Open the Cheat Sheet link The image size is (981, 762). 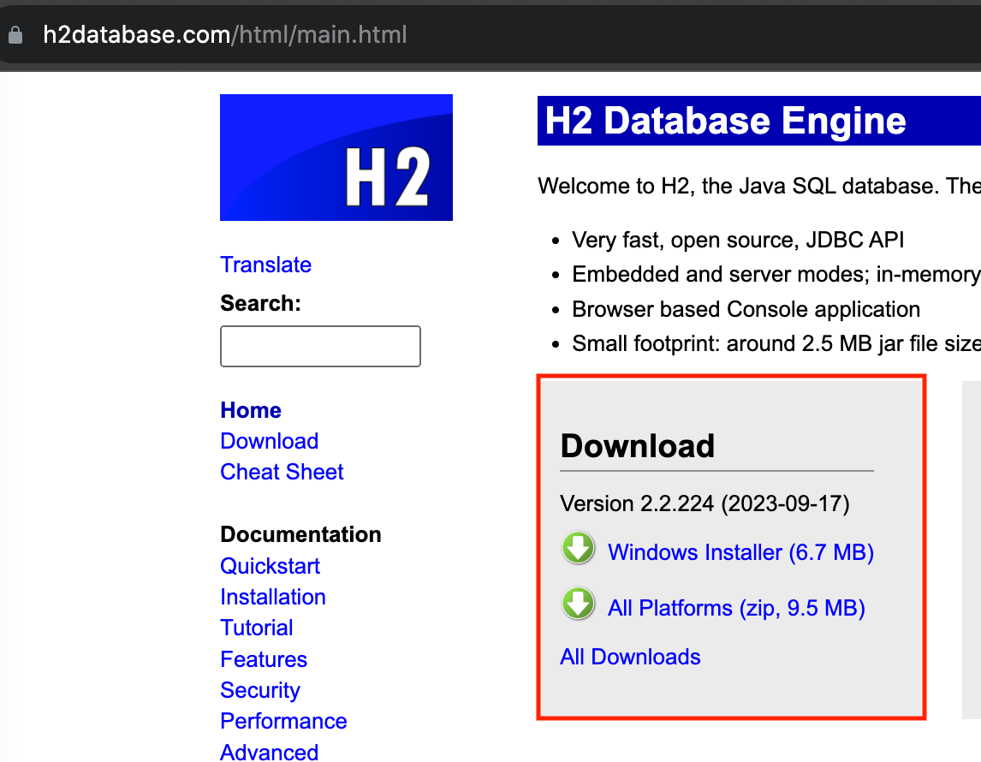point(282,472)
